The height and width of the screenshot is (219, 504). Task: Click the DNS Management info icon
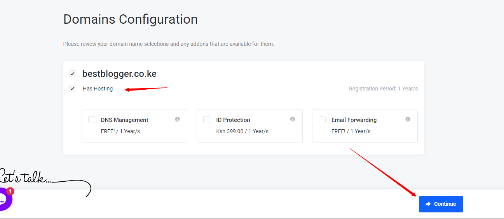tap(177, 119)
